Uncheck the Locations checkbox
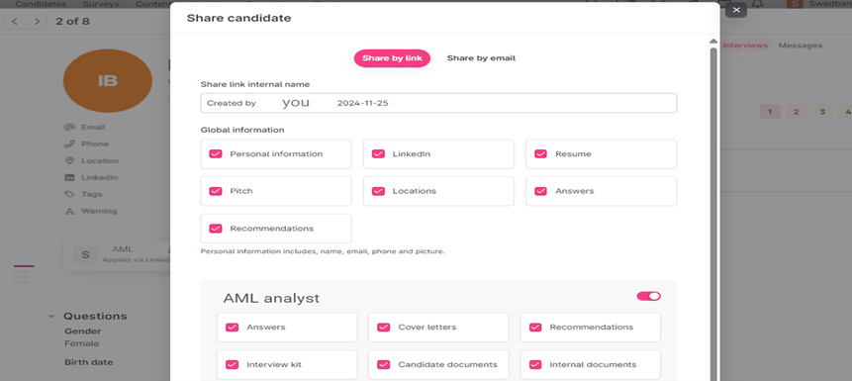Screen dimensions: 852x381 click(x=378, y=191)
